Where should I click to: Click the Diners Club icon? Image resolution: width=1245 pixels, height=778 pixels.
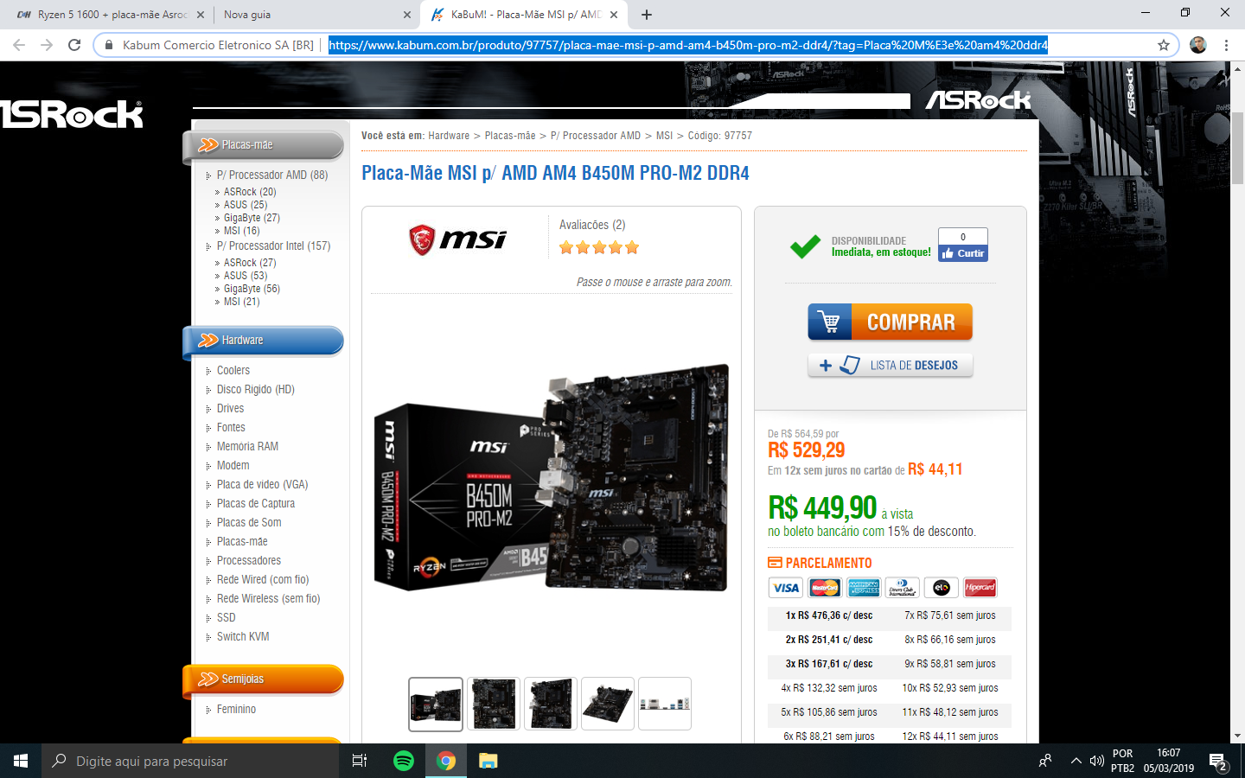coord(902,588)
